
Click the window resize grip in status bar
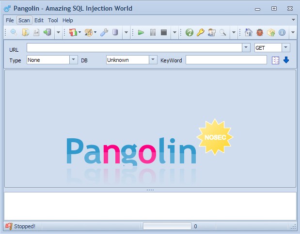point(293,227)
